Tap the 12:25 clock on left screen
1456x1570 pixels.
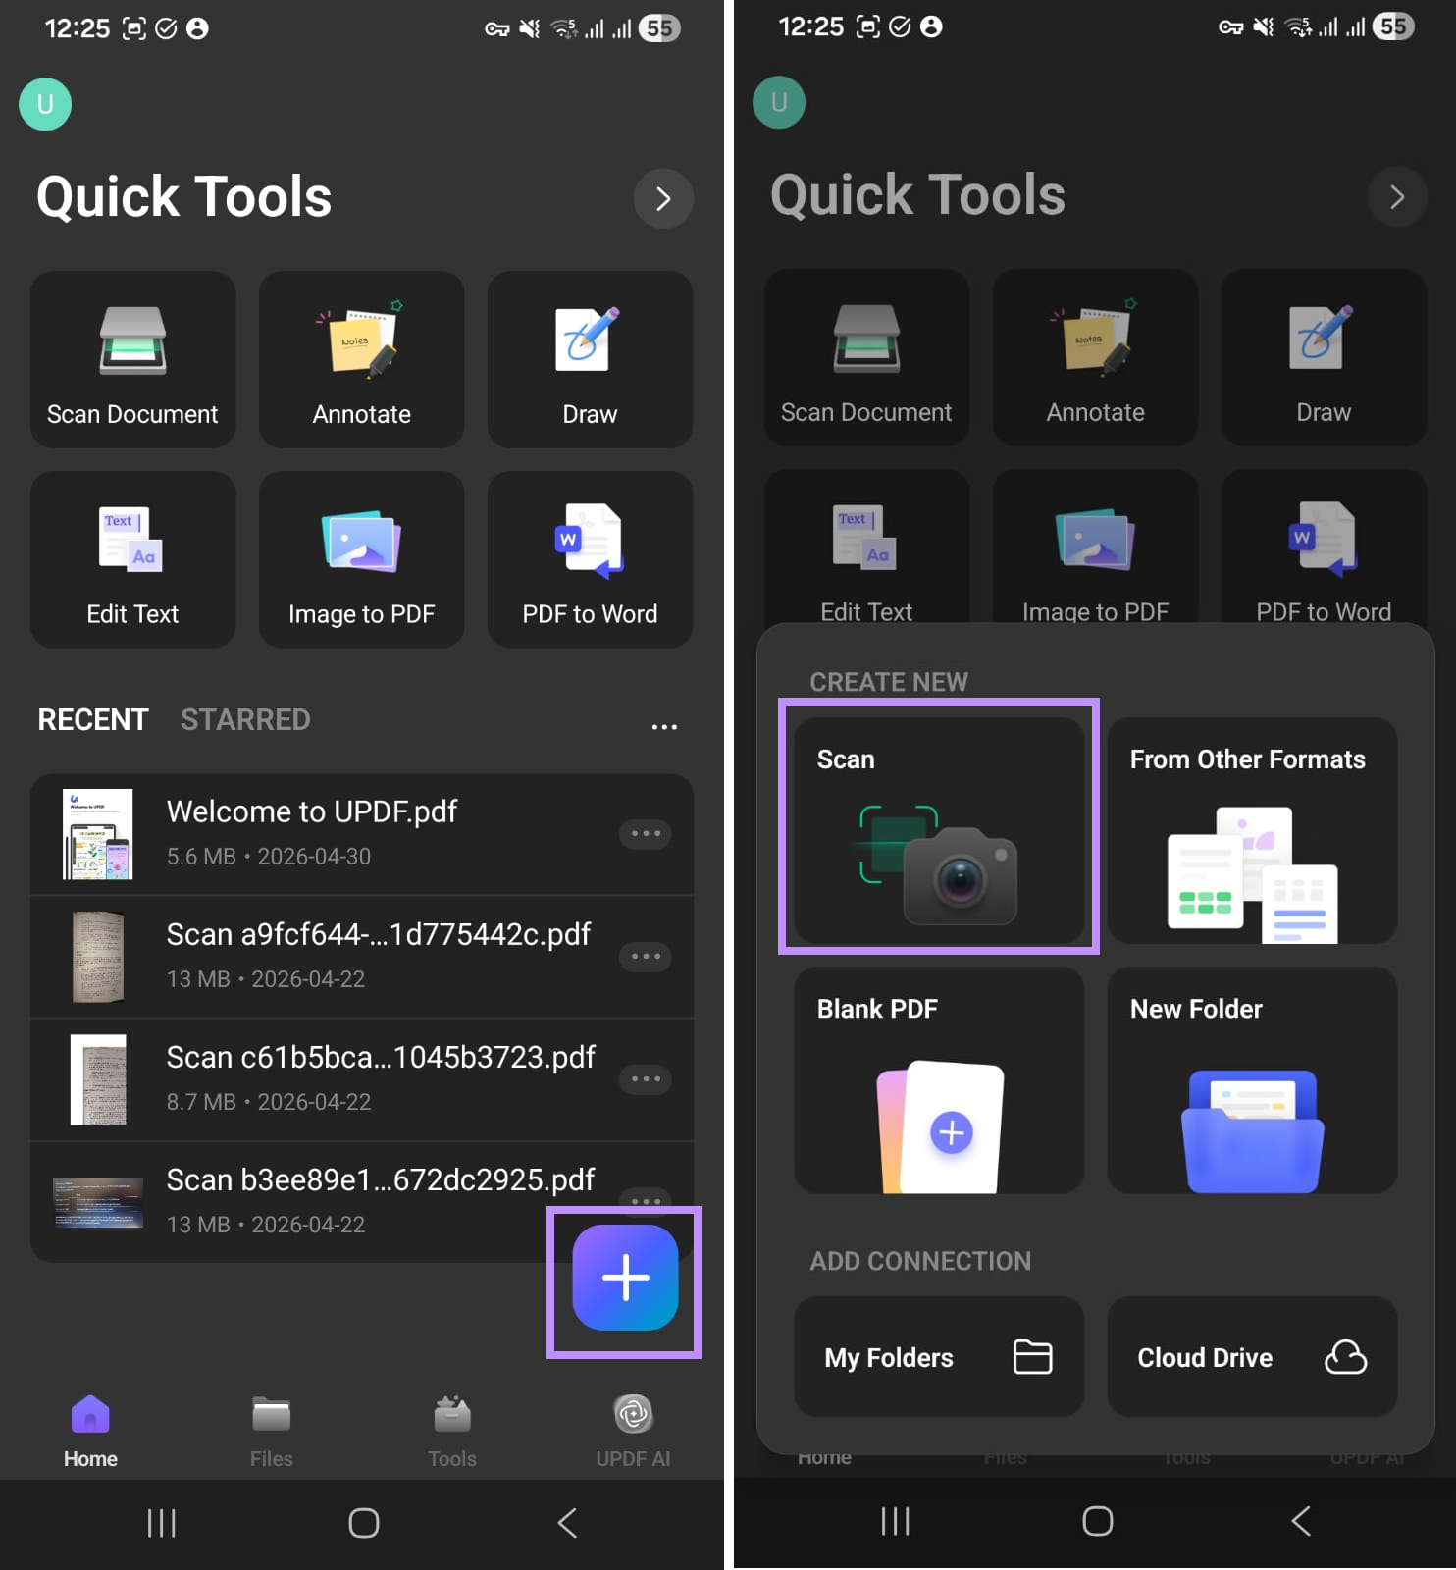click(x=78, y=28)
